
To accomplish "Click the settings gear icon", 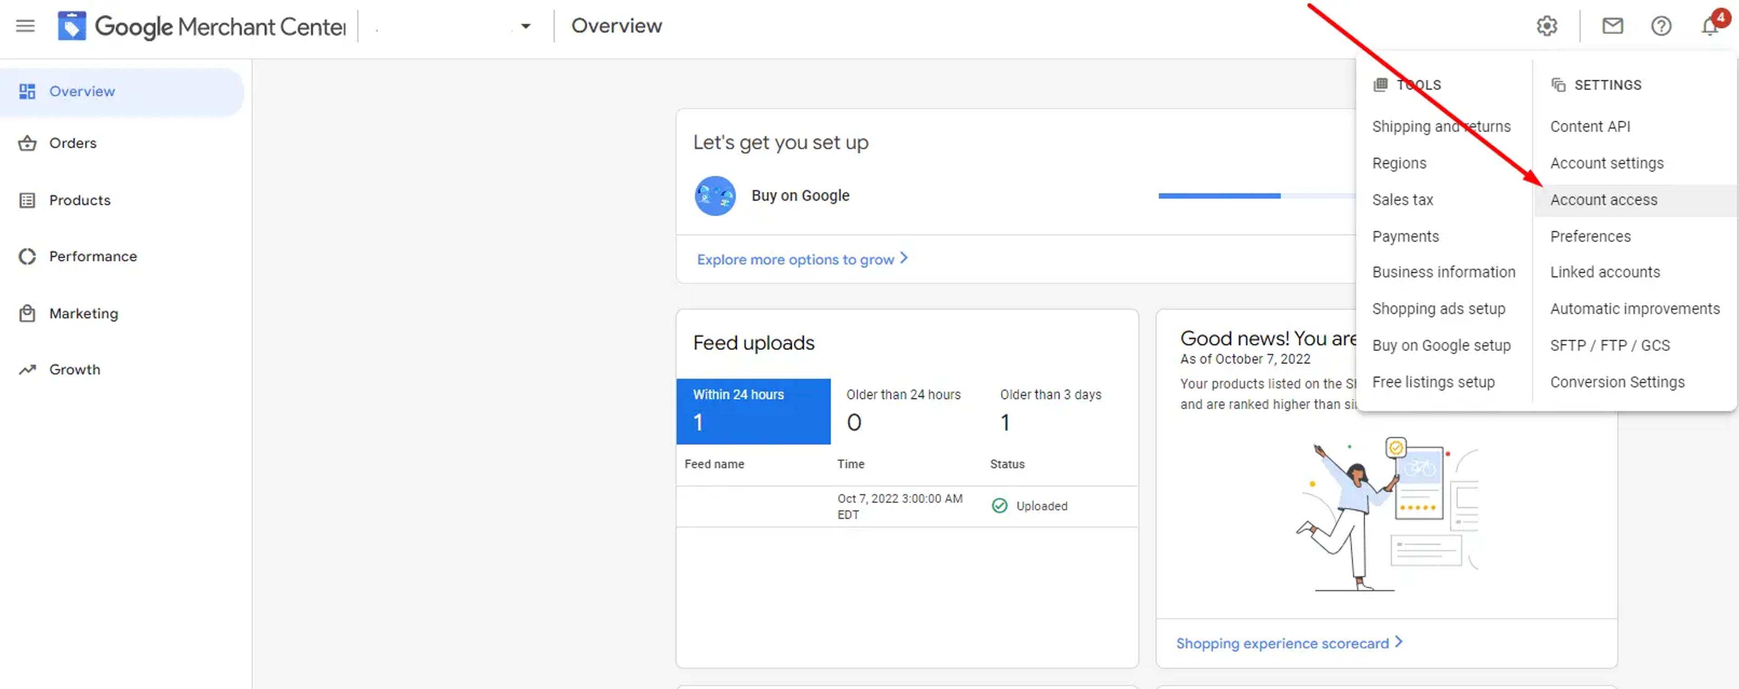I will (x=1547, y=26).
